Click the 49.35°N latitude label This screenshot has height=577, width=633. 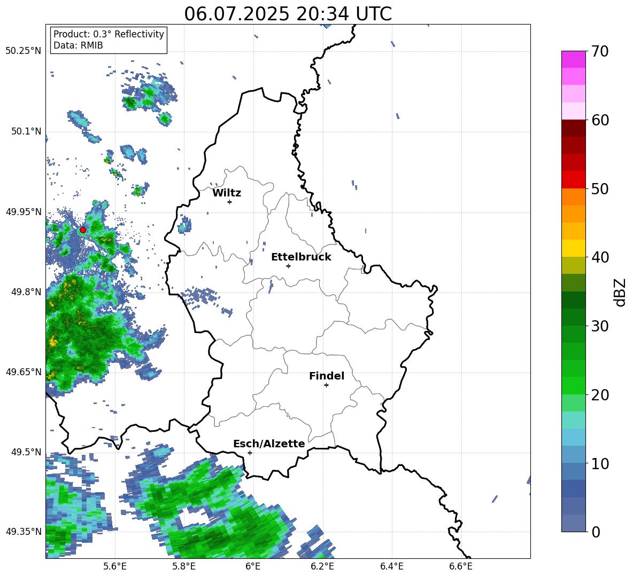(x=24, y=532)
